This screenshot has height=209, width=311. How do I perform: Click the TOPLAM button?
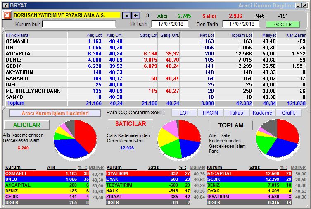click(231, 125)
